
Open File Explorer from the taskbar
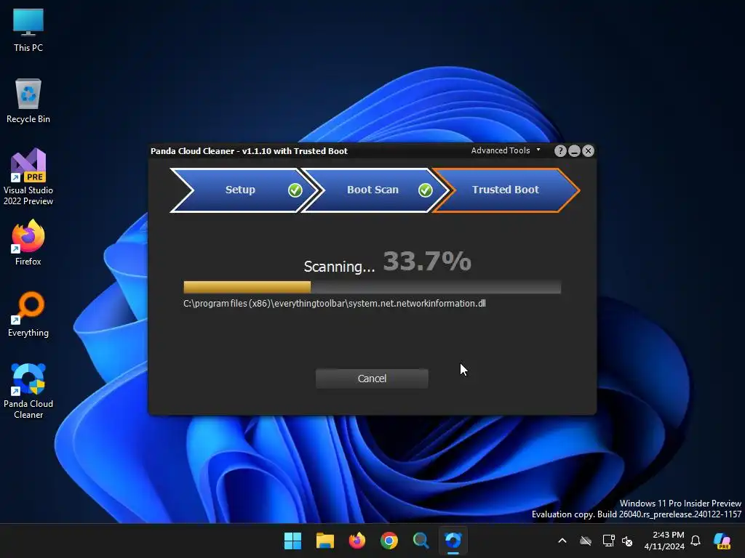tap(325, 541)
